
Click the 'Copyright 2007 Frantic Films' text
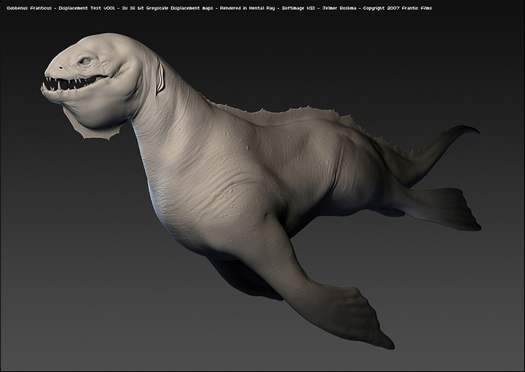coord(398,8)
